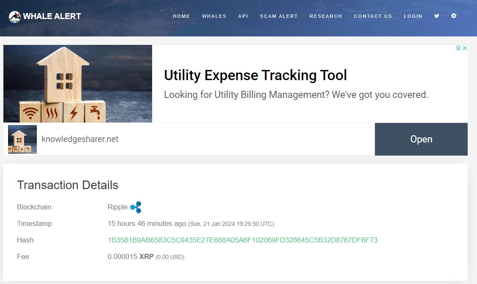Open the WHALES menu item
The height and width of the screenshot is (284, 477).
[214, 16]
